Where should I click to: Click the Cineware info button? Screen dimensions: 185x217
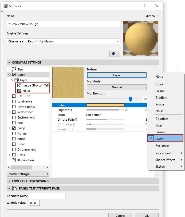[115, 54]
